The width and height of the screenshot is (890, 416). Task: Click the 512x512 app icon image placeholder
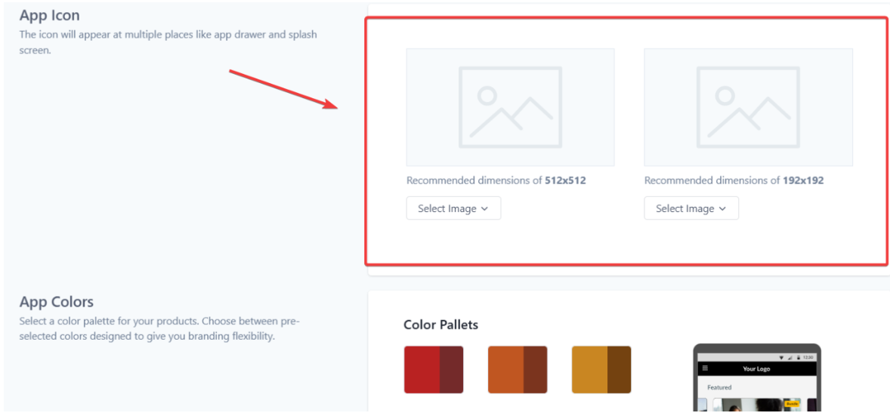(510, 107)
